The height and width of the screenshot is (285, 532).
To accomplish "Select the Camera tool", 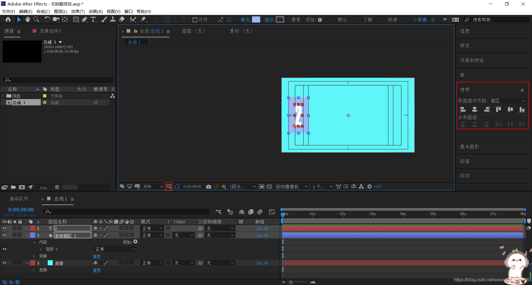I will pyautogui.click(x=56, y=19).
